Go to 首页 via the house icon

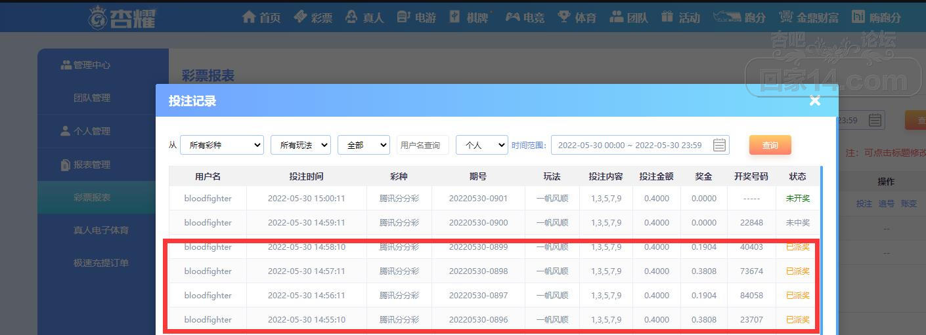point(249,17)
